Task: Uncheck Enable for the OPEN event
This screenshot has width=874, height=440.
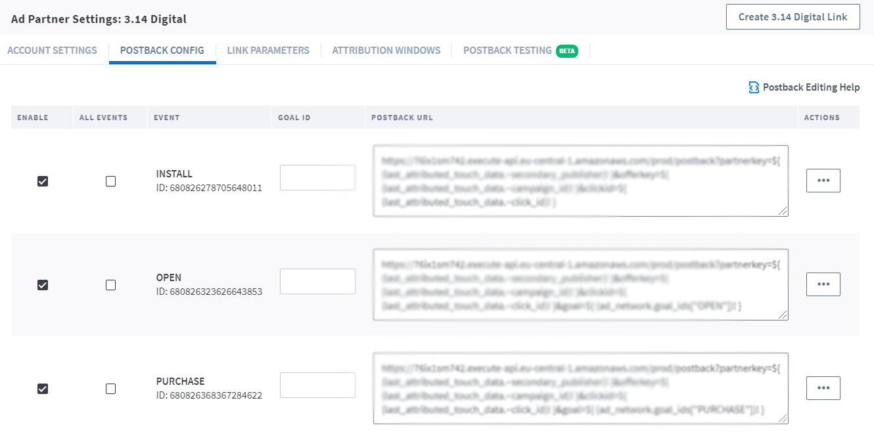Action: (x=43, y=284)
